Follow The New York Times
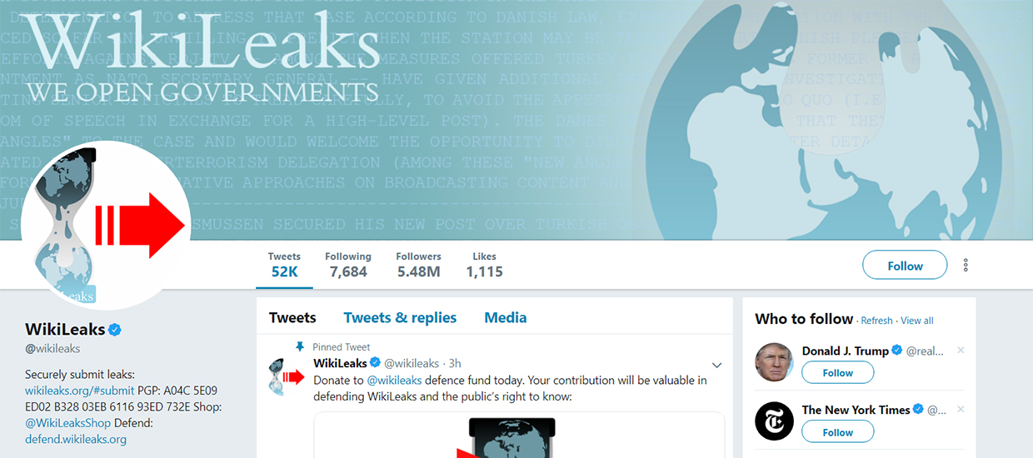 [x=837, y=431]
